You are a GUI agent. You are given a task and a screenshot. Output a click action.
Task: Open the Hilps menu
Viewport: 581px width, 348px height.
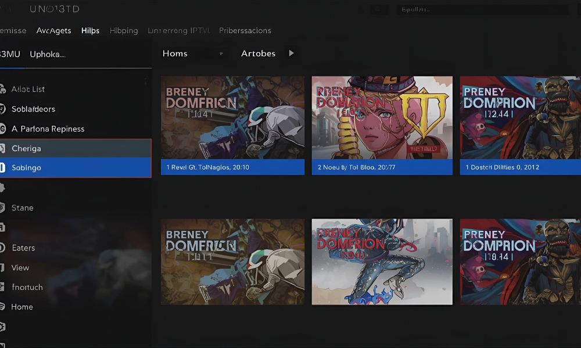pyautogui.click(x=90, y=31)
